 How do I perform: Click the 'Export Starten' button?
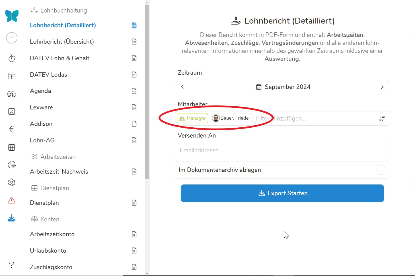tap(282, 193)
